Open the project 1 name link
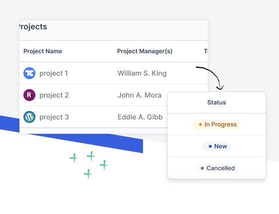Screen dimensions: 279x214 54,73
